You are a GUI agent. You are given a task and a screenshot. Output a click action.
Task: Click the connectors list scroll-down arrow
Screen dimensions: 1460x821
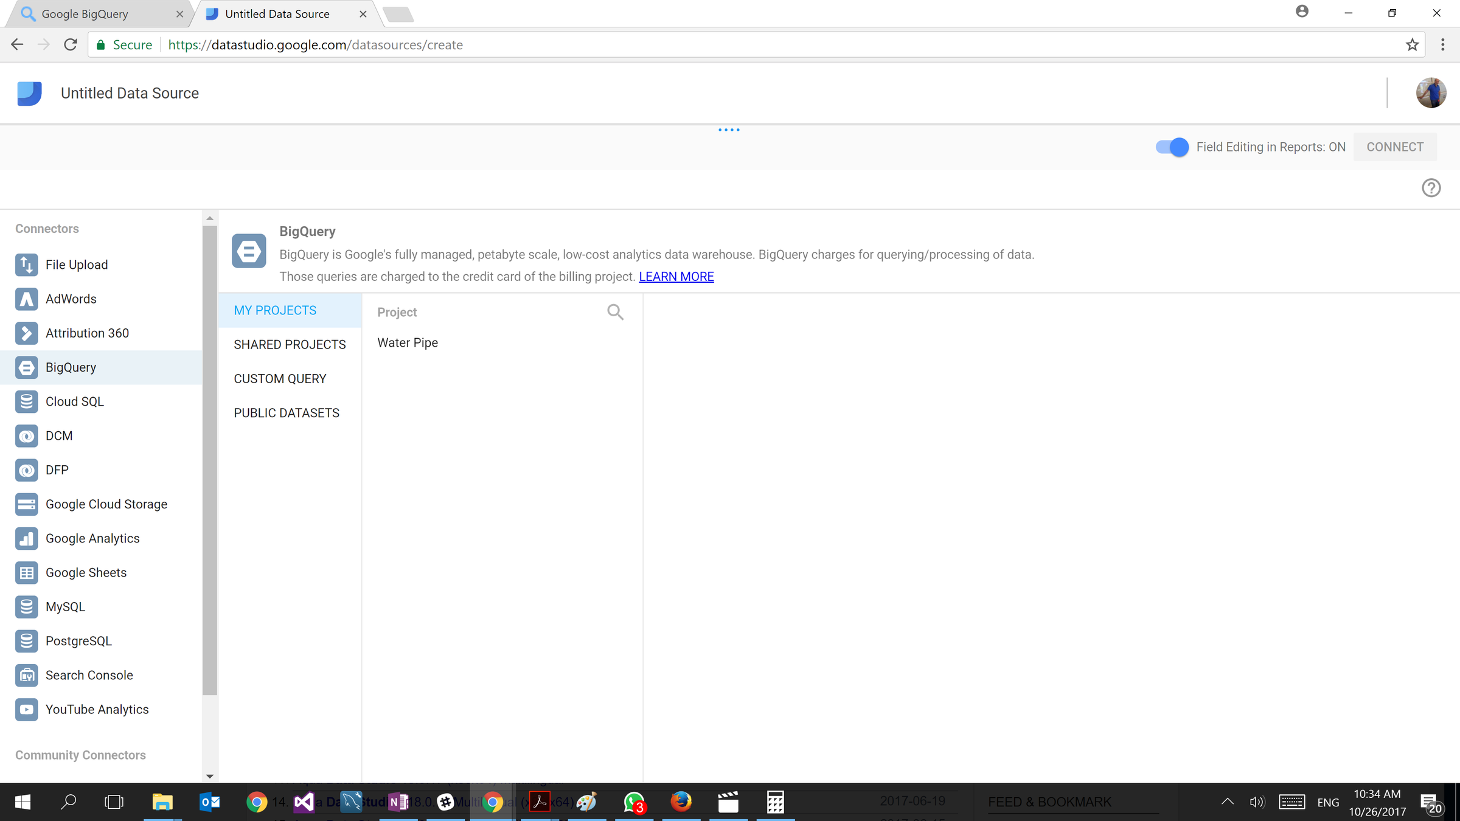[x=210, y=776]
